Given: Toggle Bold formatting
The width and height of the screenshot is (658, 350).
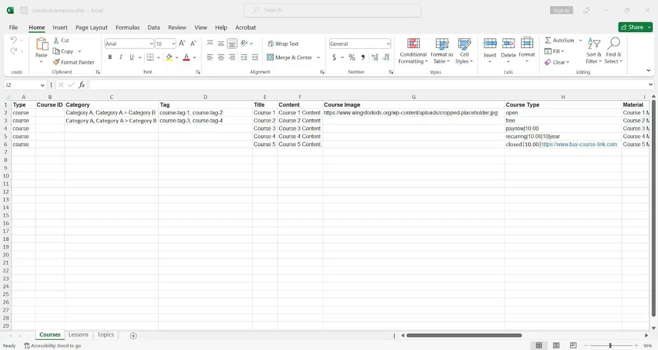Looking at the screenshot, I should [x=110, y=57].
